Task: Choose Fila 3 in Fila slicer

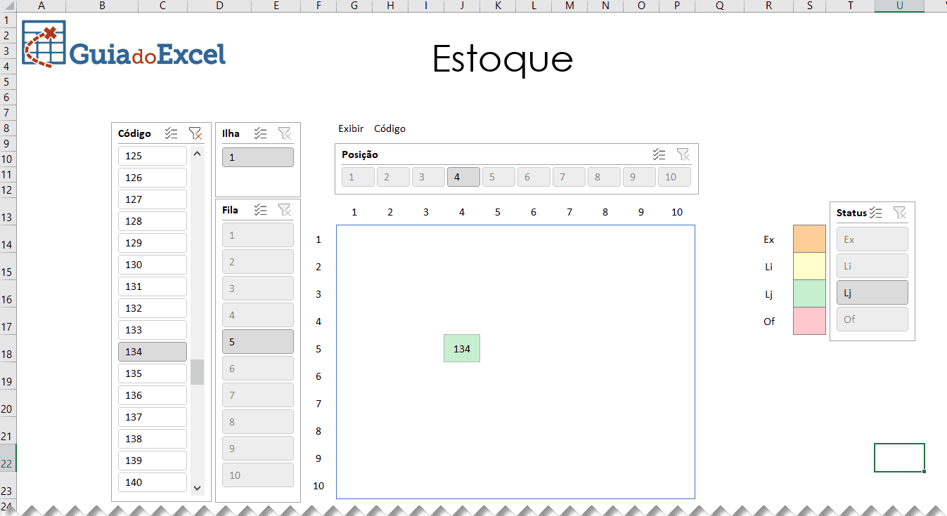Action: [x=258, y=289]
